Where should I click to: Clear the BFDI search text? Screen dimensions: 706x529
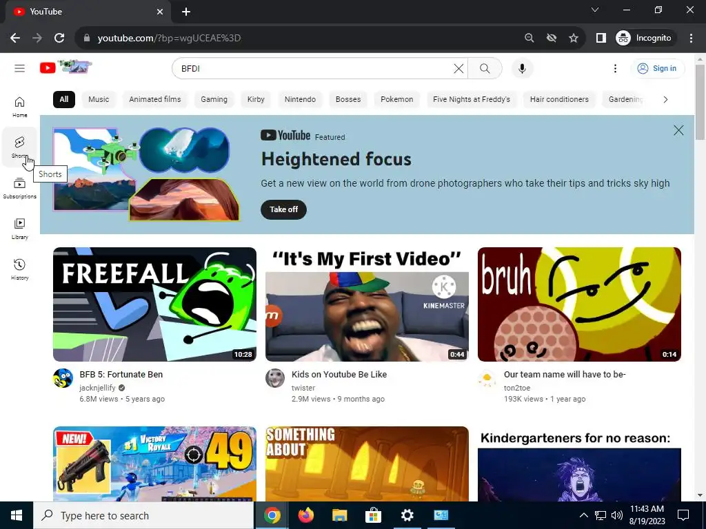pos(458,68)
